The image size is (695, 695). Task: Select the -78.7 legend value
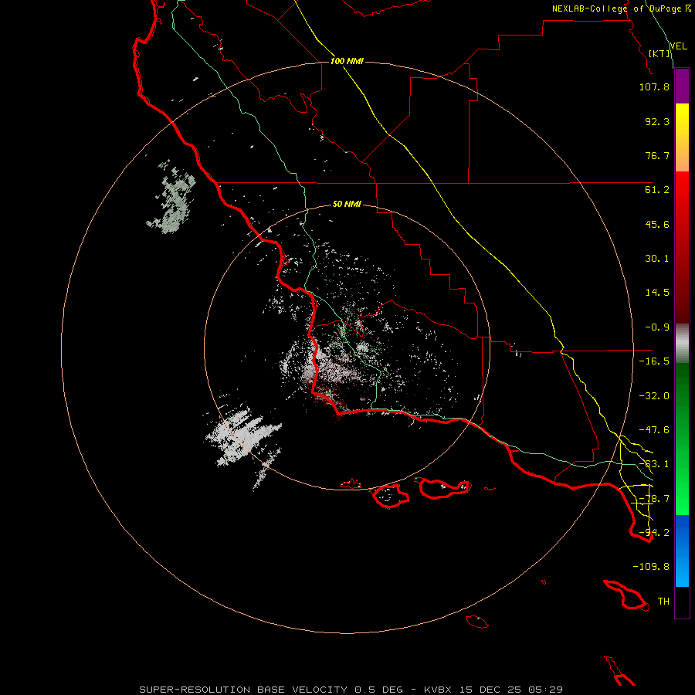[x=654, y=499]
